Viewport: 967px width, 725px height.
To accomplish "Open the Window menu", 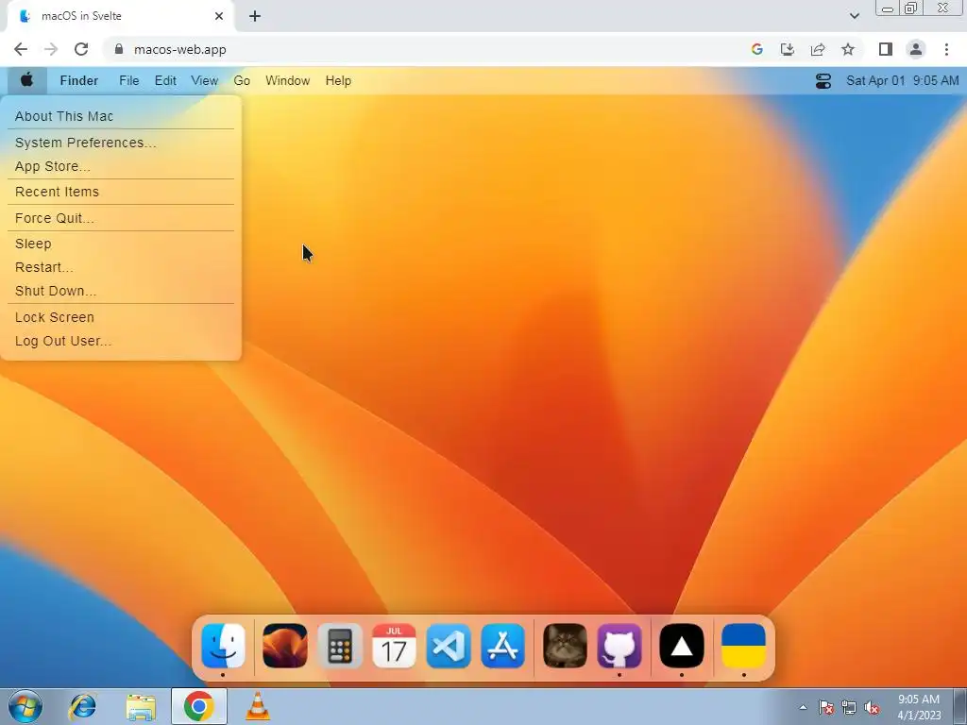I will (x=287, y=81).
